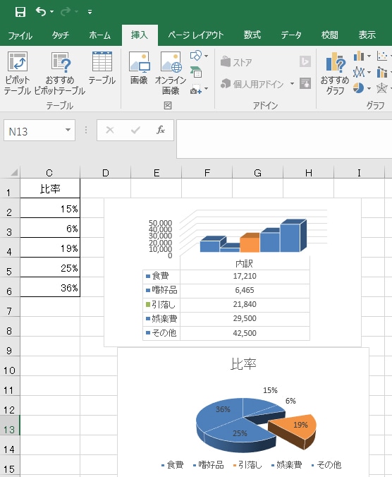Go to the データ tab
Screen dimensions: 392x477
pyautogui.click(x=291, y=35)
